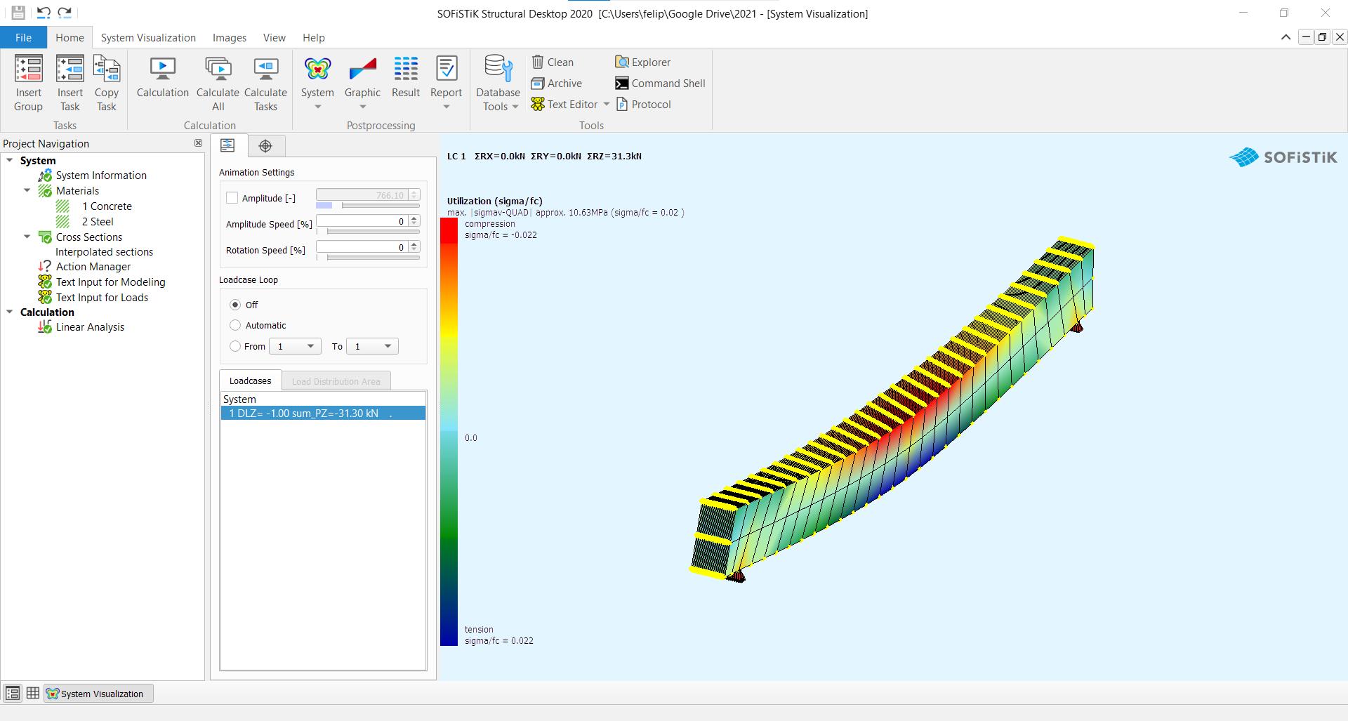This screenshot has height=721, width=1348.
Task: Select the From loadcase loop radio button
Action: (x=235, y=346)
